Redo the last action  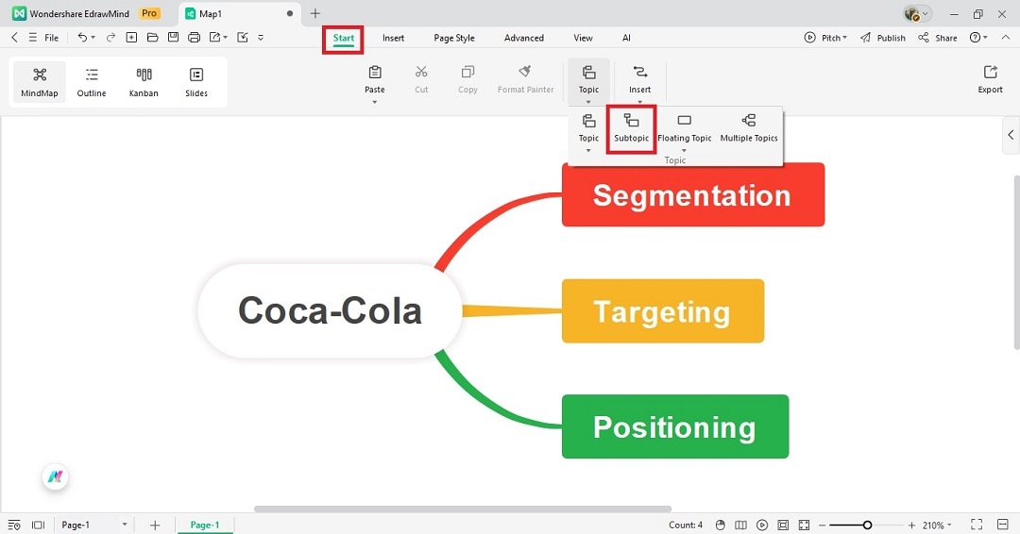110,38
